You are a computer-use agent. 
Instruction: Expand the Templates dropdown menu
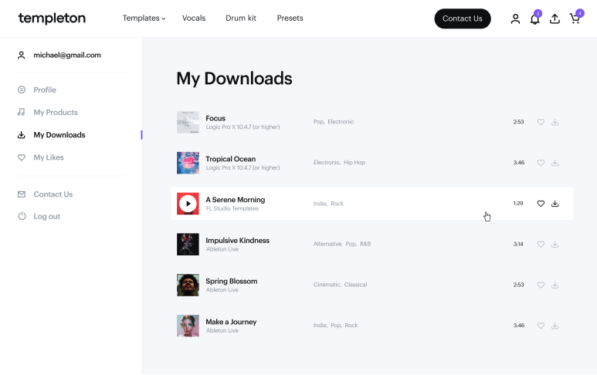[144, 19]
